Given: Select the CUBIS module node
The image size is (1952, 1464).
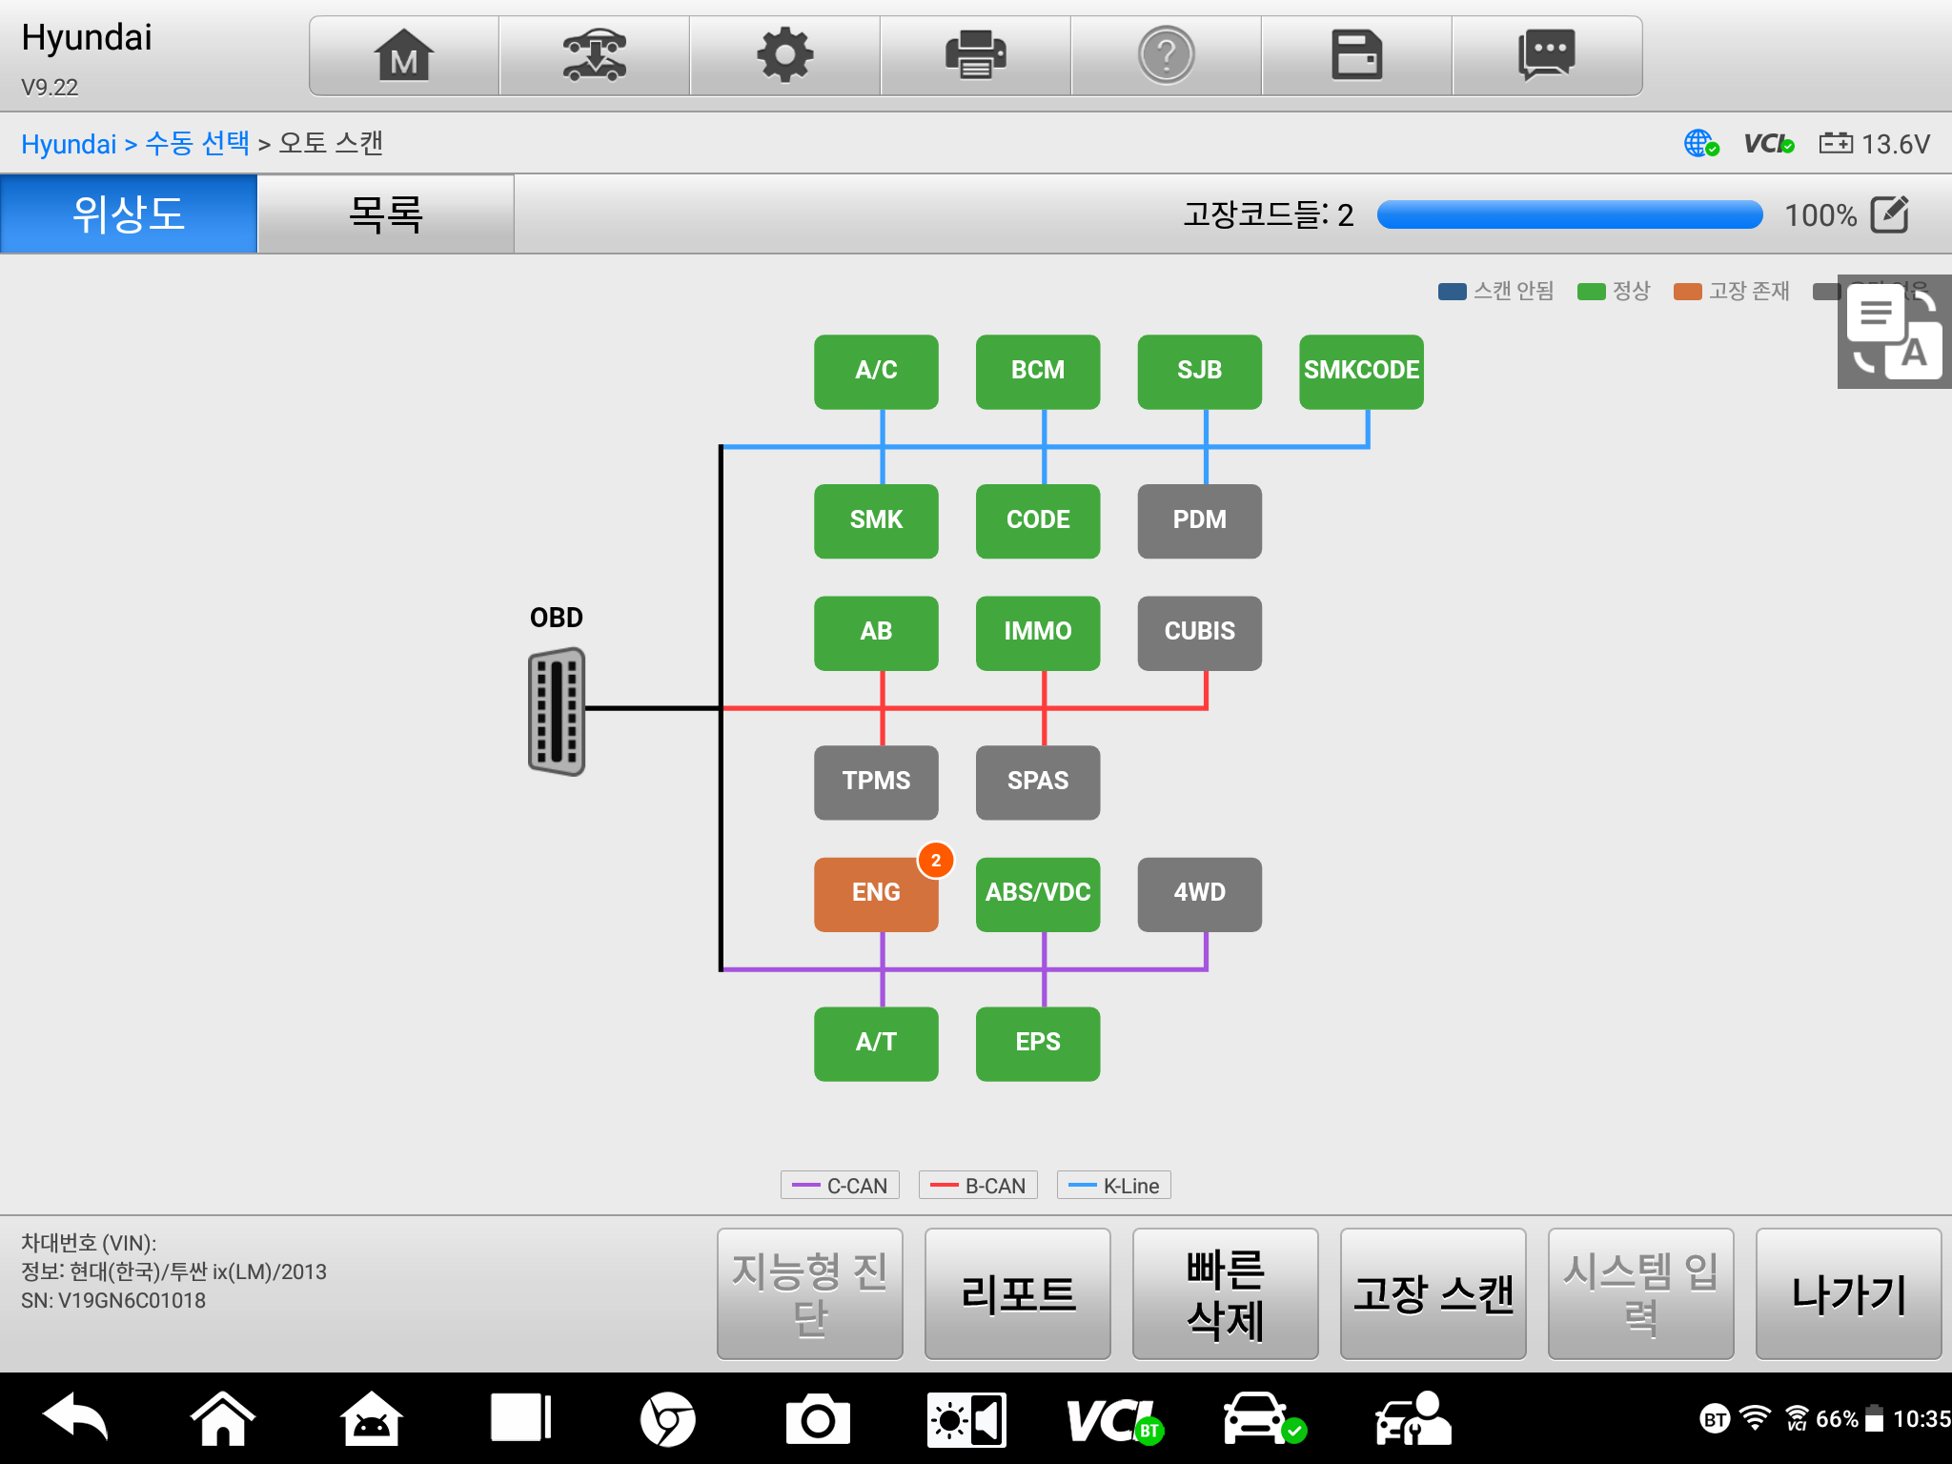Looking at the screenshot, I should [x=1200, y=632].
